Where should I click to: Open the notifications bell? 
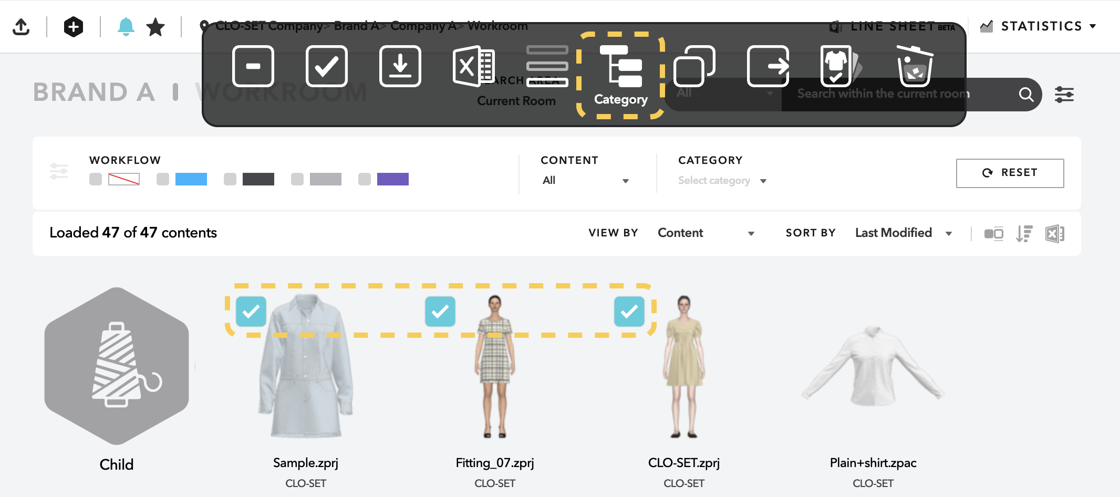(x=126, y=26)
